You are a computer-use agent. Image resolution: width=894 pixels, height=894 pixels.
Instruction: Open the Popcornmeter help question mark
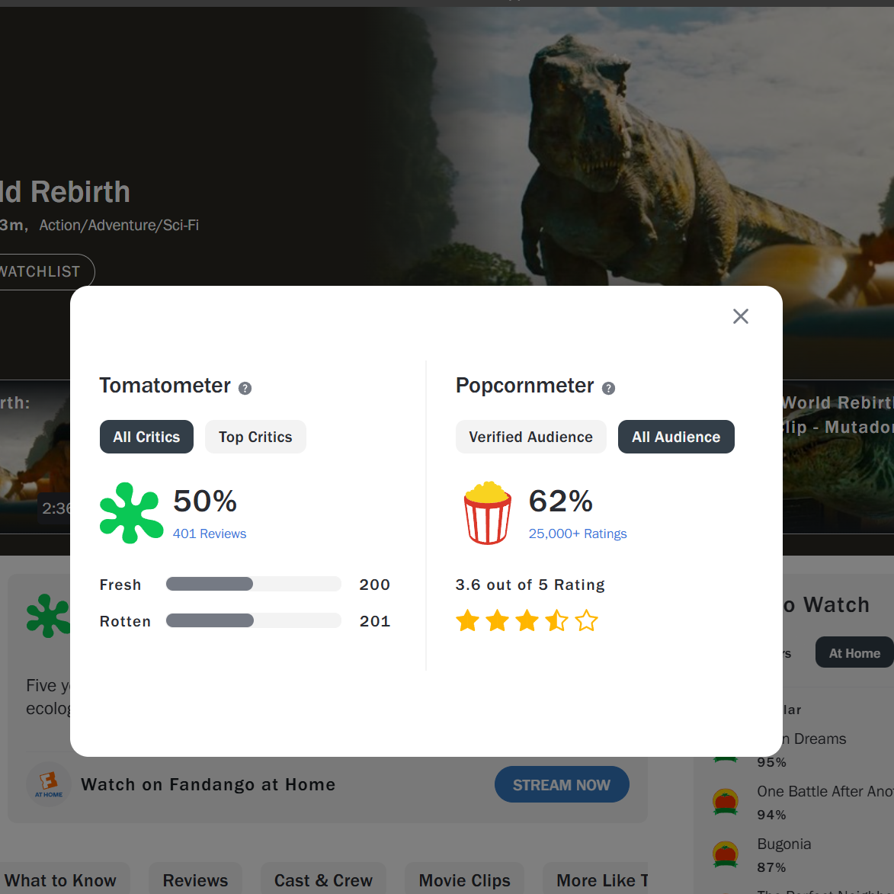pos(608,388)
